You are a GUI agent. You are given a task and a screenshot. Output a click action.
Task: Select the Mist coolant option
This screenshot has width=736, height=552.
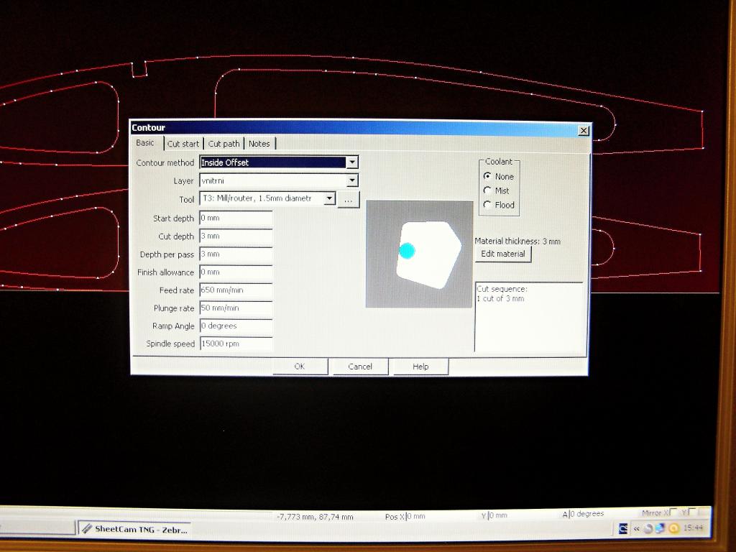click(487, 190)
